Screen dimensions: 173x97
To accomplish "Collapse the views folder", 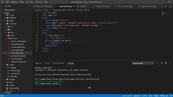I will click(12, 35).
